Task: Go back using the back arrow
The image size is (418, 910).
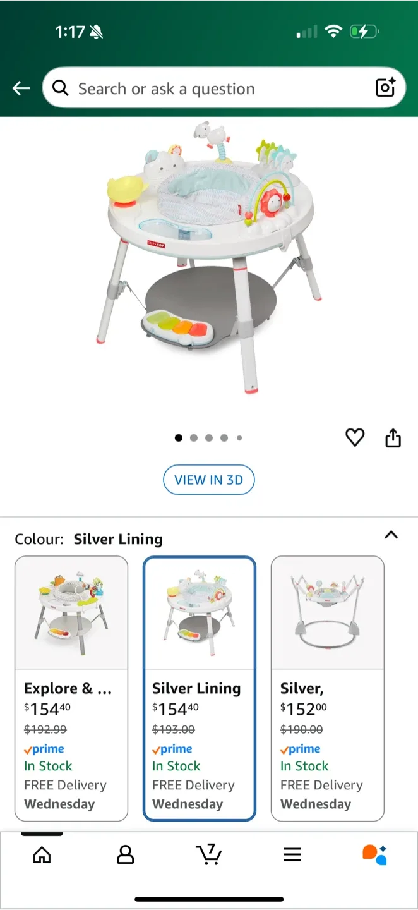Action: point(21,88)
